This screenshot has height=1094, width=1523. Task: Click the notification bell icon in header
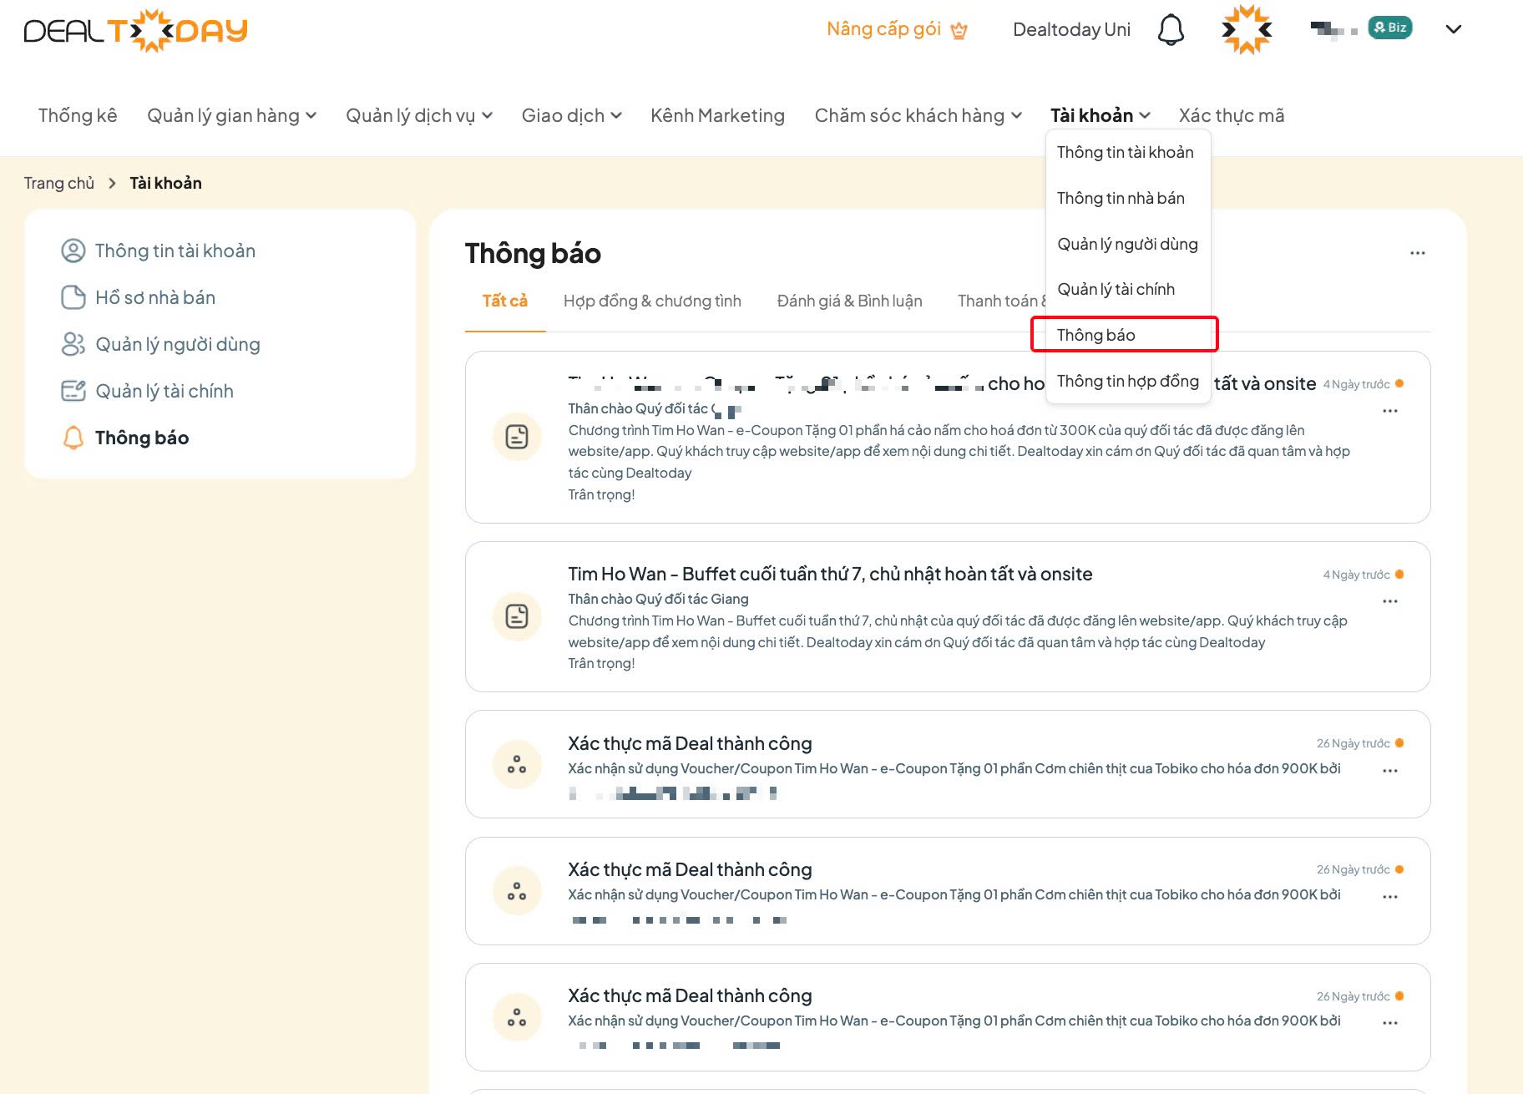pyautogui.click(x=1171, y=30)
